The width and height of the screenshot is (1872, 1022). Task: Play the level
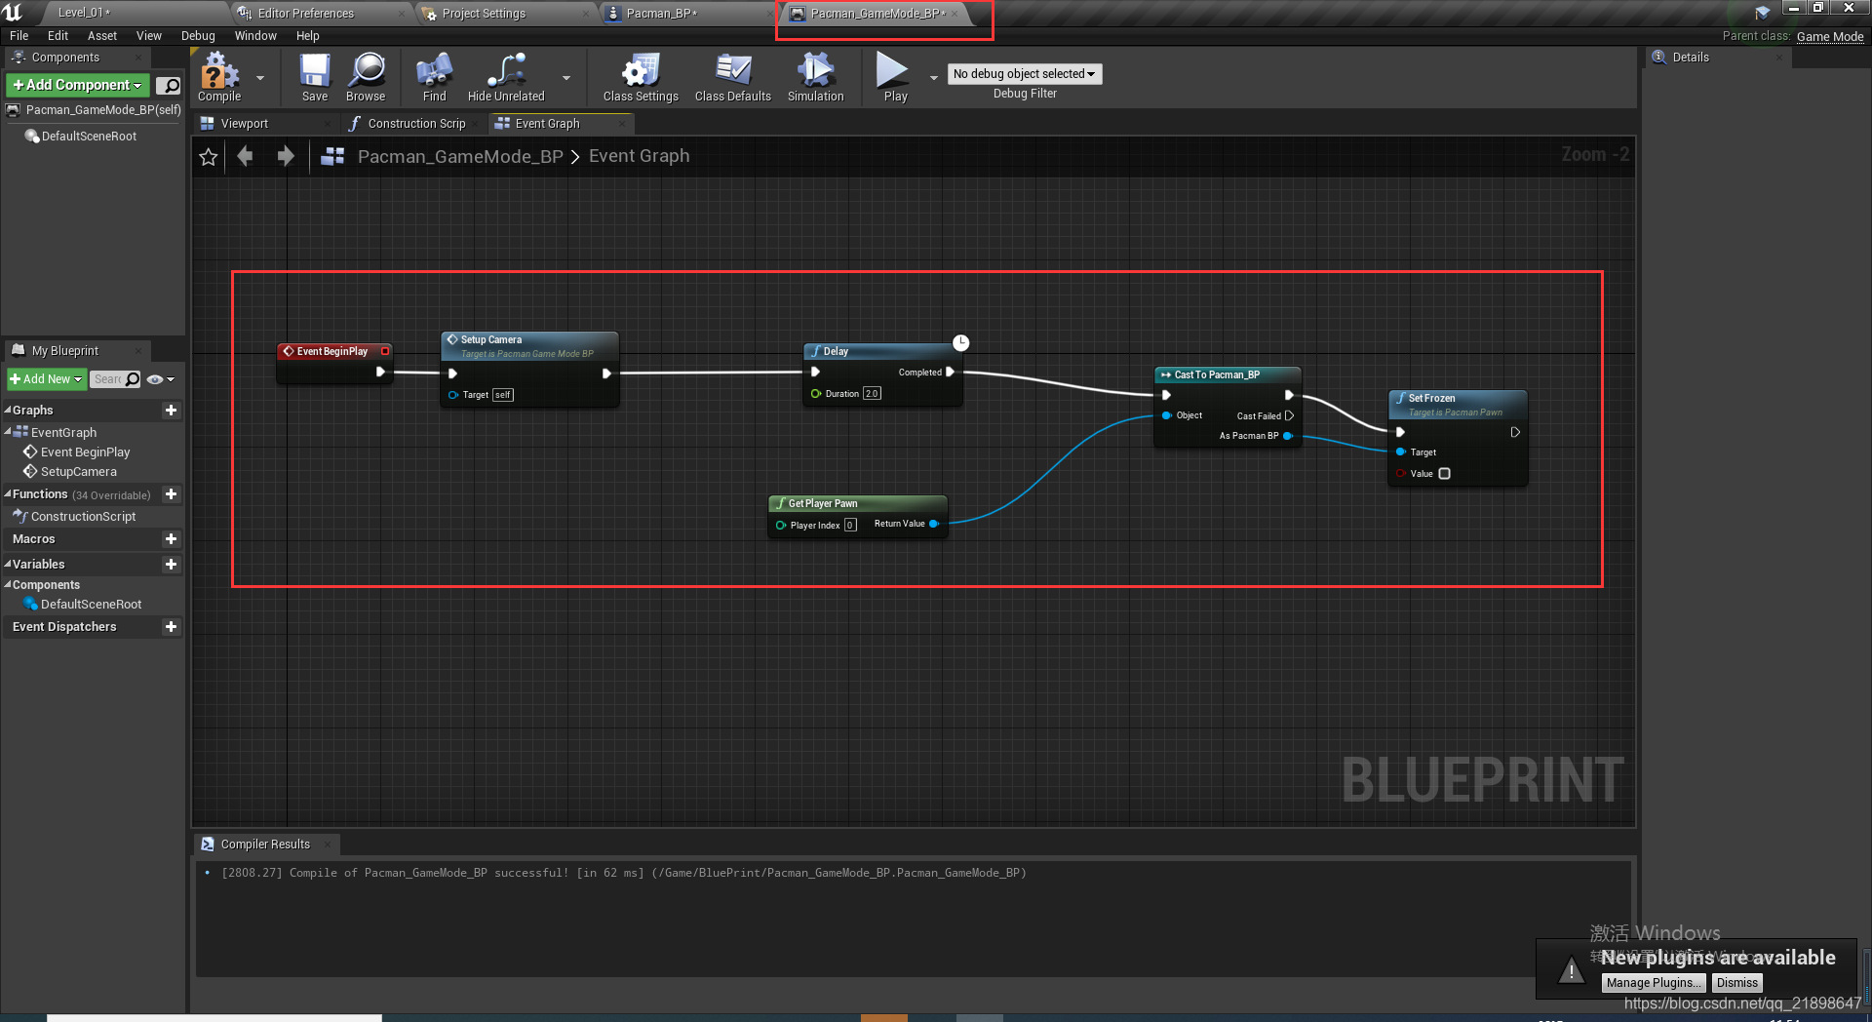click(x=894, y=77)
